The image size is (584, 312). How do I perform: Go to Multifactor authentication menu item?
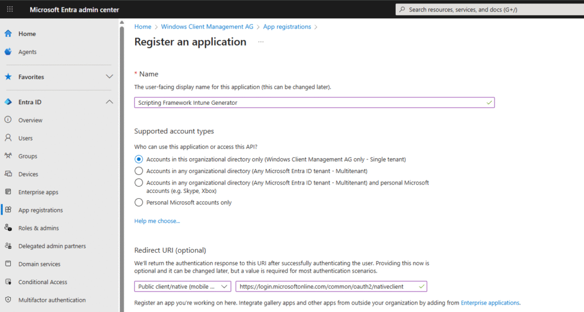[x=52, y=300]
